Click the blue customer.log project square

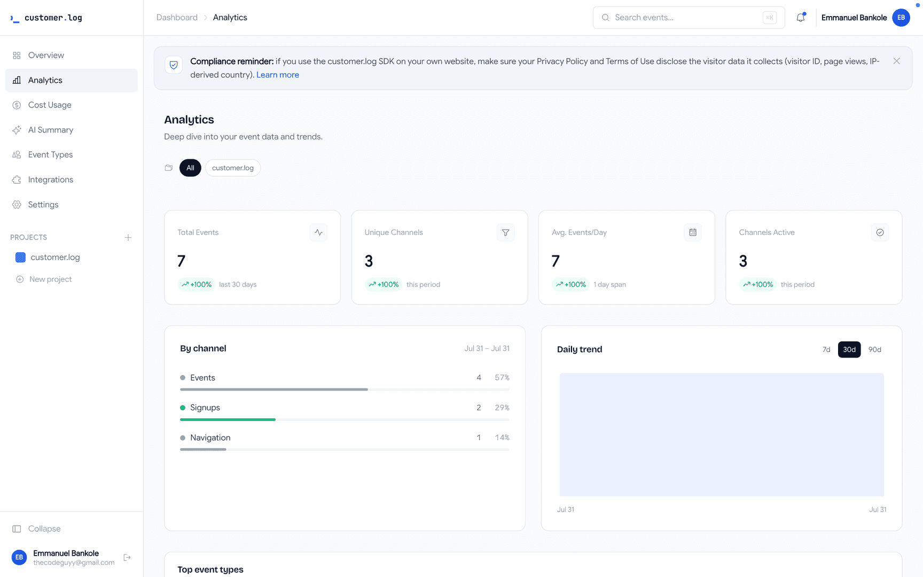click(21, 258)
